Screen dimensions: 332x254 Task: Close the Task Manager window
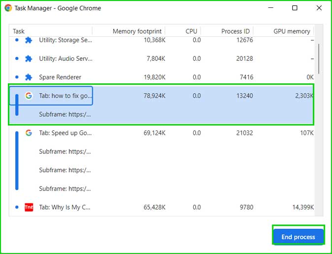(x=319, y=8)
